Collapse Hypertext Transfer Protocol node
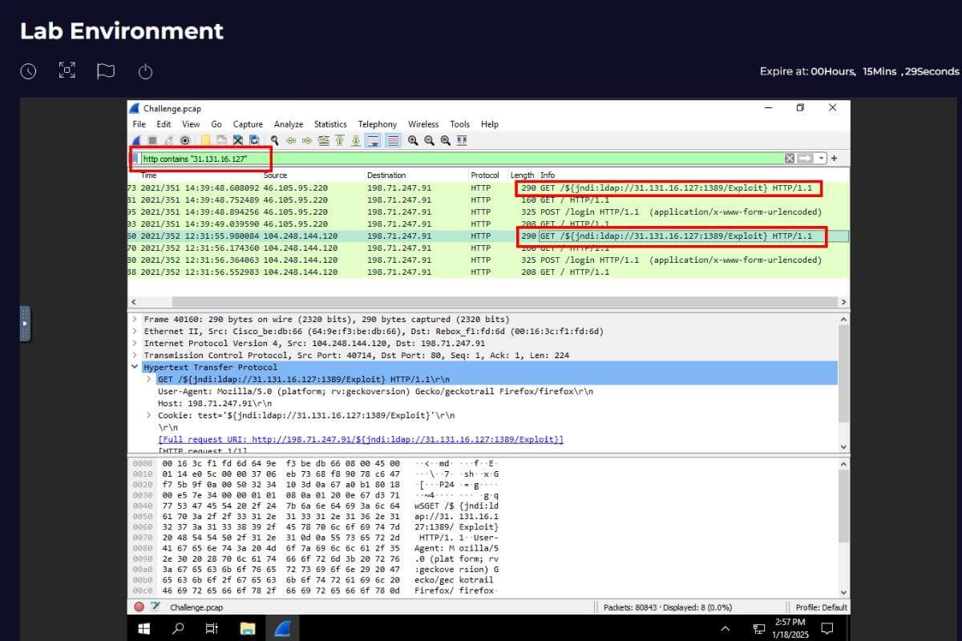 pyautogui.click(x=135, y=367)
